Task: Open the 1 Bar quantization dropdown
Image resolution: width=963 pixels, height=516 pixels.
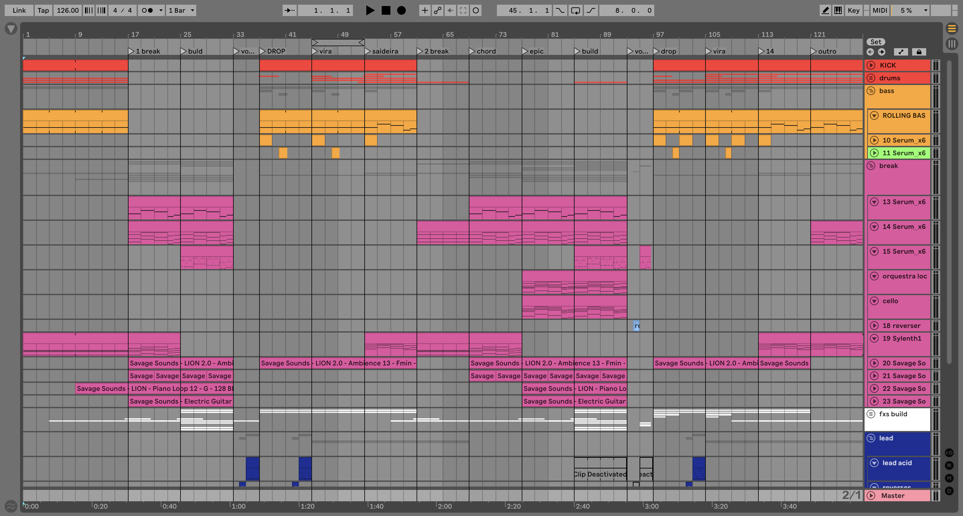Action: coord(181,10)
